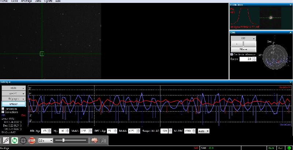Click the guide star box in image
The height and width of the screenshot is (150, 293).
point(42,54)
